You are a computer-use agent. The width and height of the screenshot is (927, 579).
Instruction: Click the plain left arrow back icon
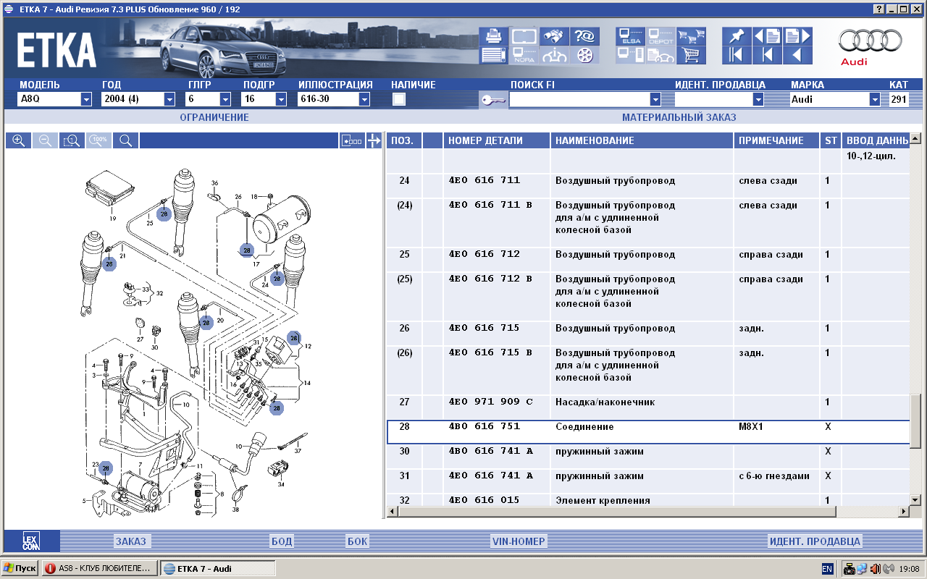click(x=797, y=55)
